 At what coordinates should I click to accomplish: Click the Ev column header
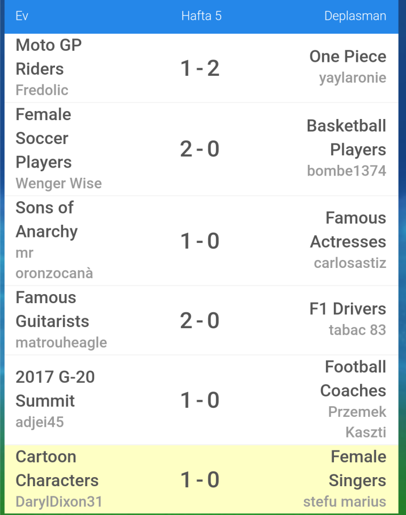22,16
